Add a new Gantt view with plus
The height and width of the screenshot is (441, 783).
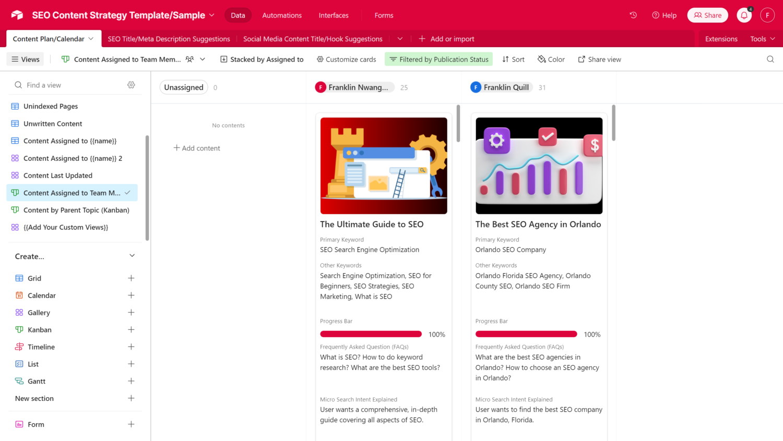coord(131,381)
